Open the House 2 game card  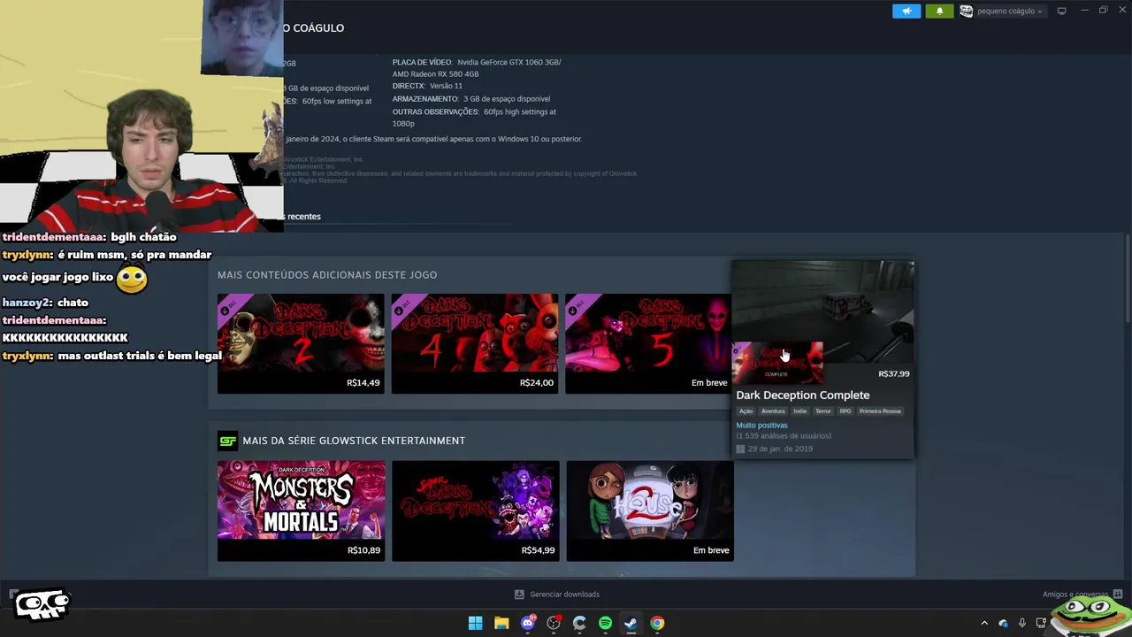point(650,510)
